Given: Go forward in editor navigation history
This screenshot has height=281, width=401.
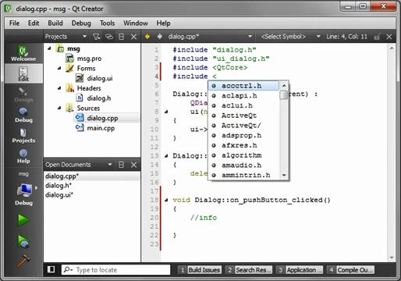Looking at the screenshot, I should point(160,37).
